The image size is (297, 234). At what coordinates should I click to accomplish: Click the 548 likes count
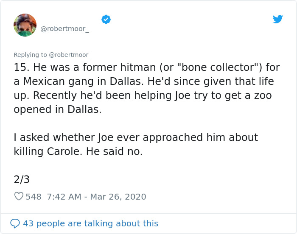coord(34,197)
